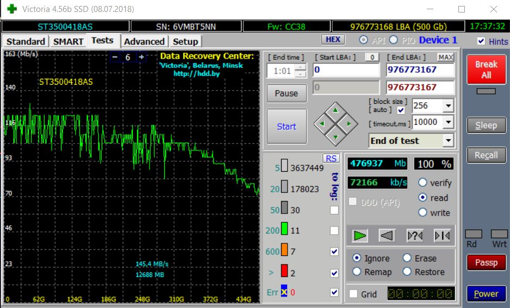Select the Restore error action
510x308 pixels.
pyautogui.click(x=407, y=272)
